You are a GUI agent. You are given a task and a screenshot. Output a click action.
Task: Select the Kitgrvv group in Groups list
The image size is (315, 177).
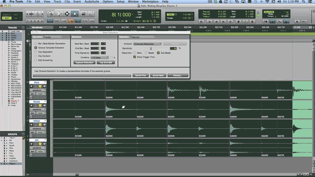click(x=12, y=164)
